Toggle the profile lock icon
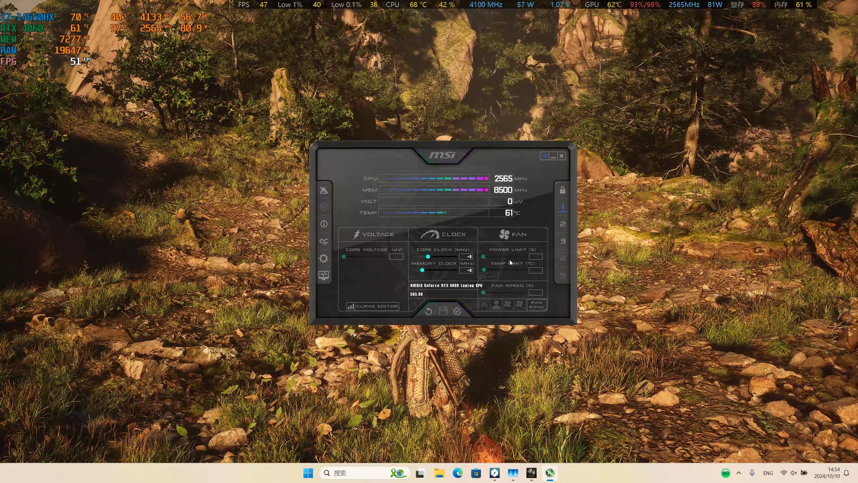The height and width of the screenshot is (483, 858). pyautogui.click(x=562, y=190)
